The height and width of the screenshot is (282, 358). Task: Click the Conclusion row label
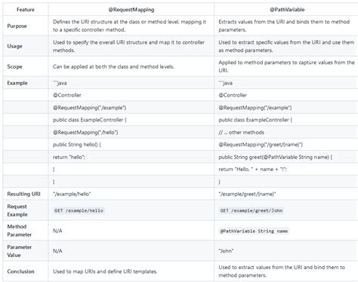tap(20, 271)
